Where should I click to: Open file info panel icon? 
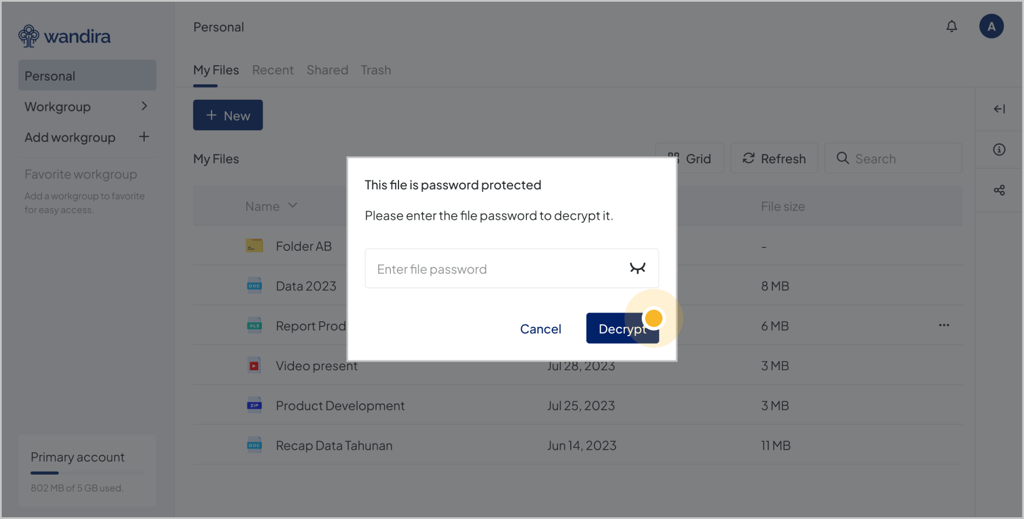[999, 150]
